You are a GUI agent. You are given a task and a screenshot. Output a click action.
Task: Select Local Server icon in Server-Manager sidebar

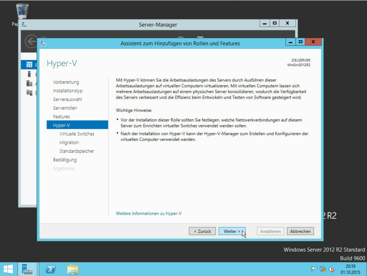click(x=29, y=74)
